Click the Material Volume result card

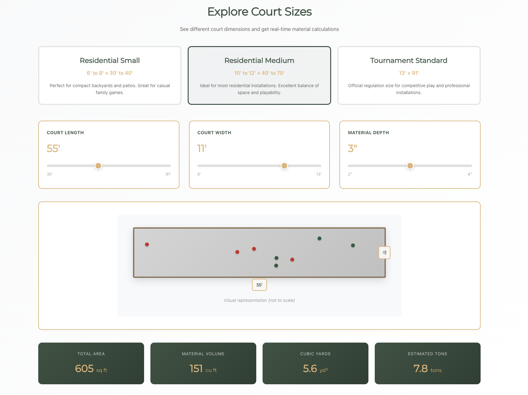[x=203, y=363]
